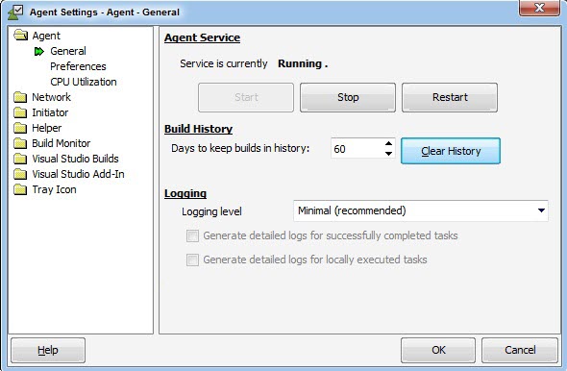Image resolution: width=567 pixels, height=371 pixels.
Task: Confirm settings with OK
Action: coord(438,350)
